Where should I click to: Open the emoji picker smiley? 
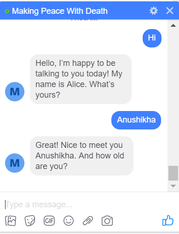[69, 221]
